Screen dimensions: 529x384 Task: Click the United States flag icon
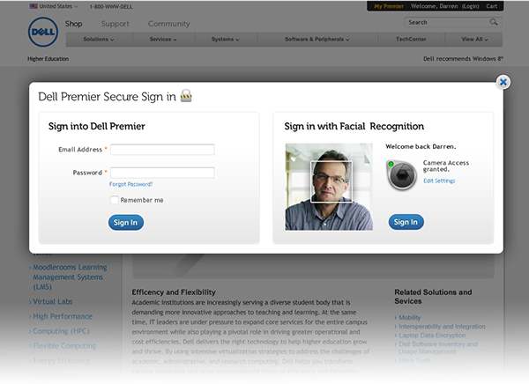click(34, 6)
